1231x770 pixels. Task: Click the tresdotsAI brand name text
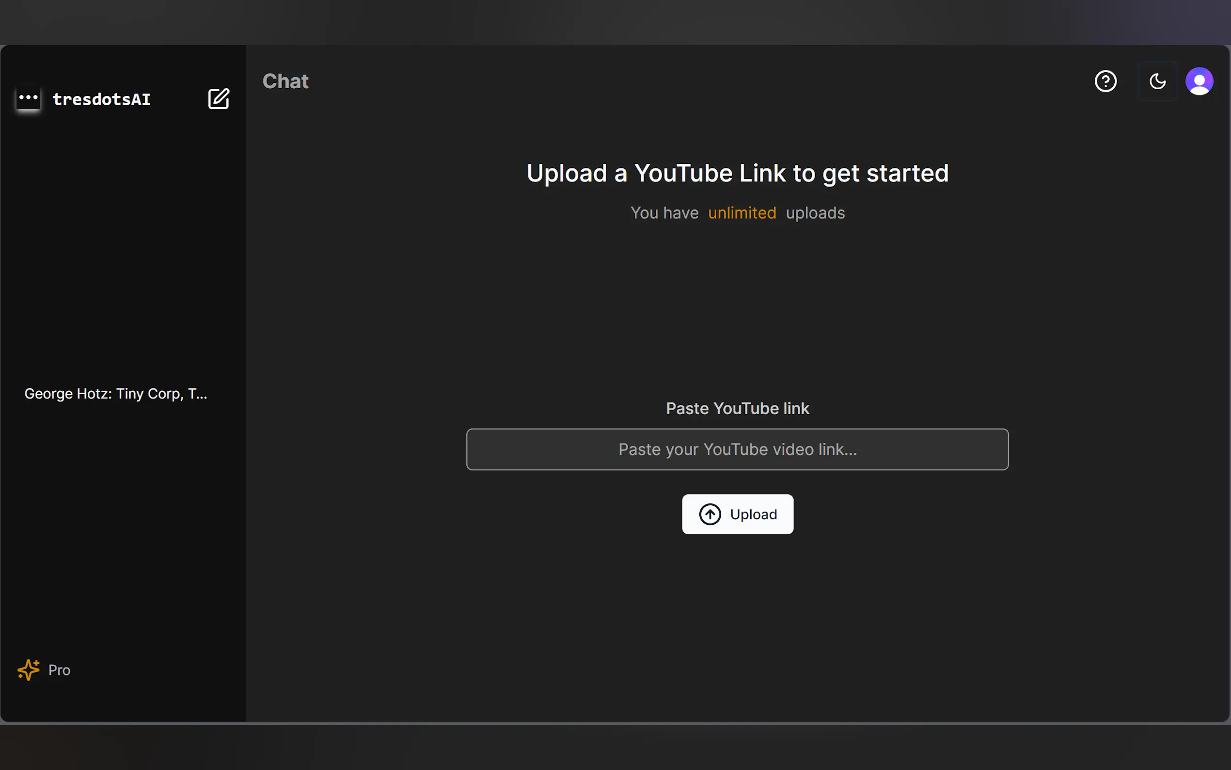(x=101, y=99)
